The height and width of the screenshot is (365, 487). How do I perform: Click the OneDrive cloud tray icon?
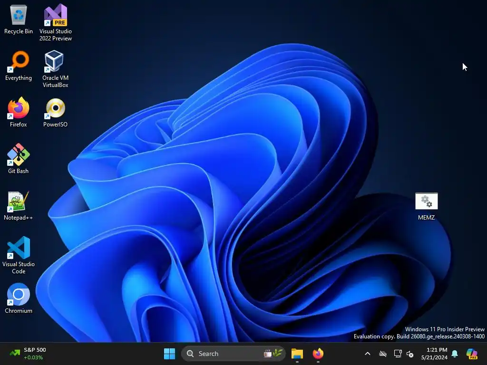pos(383,354)
